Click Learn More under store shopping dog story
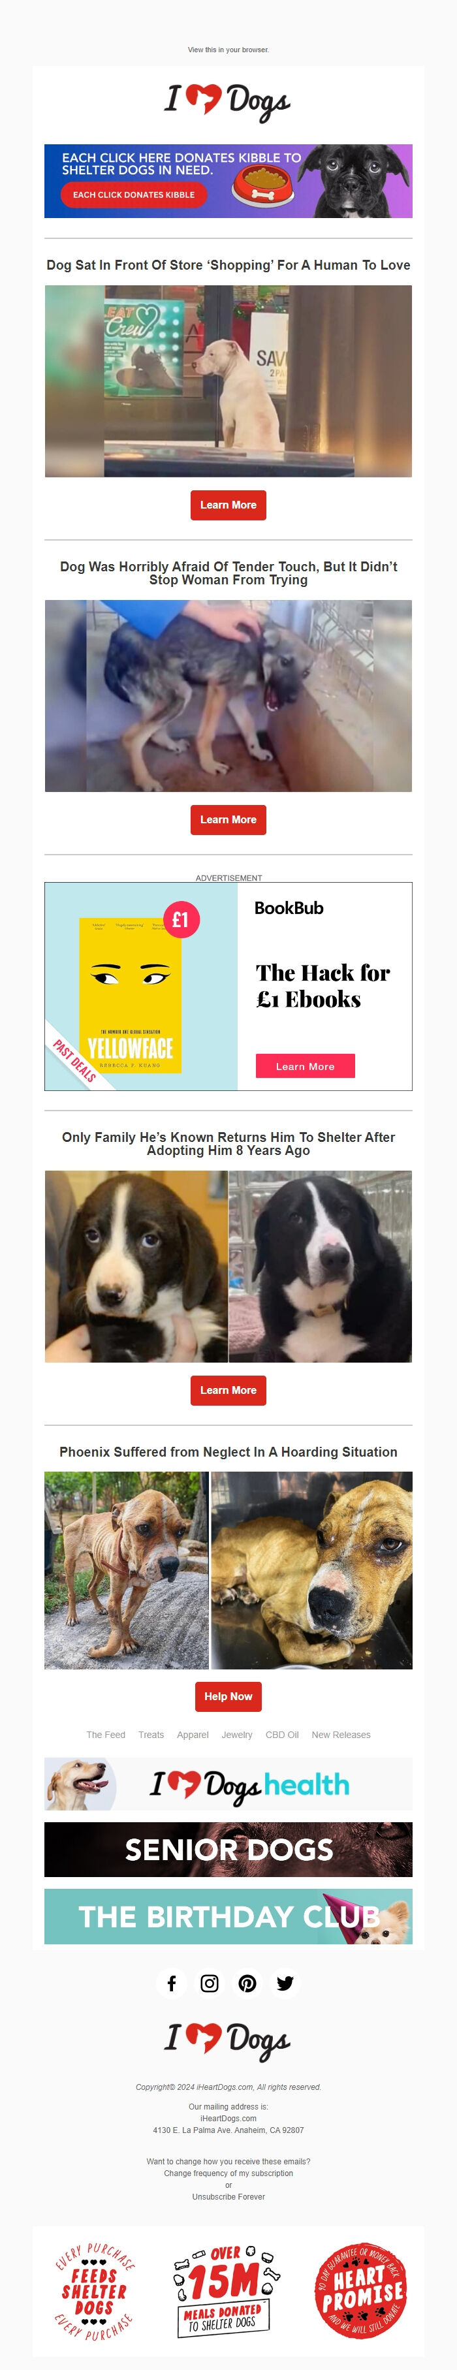 click(228, 505)
